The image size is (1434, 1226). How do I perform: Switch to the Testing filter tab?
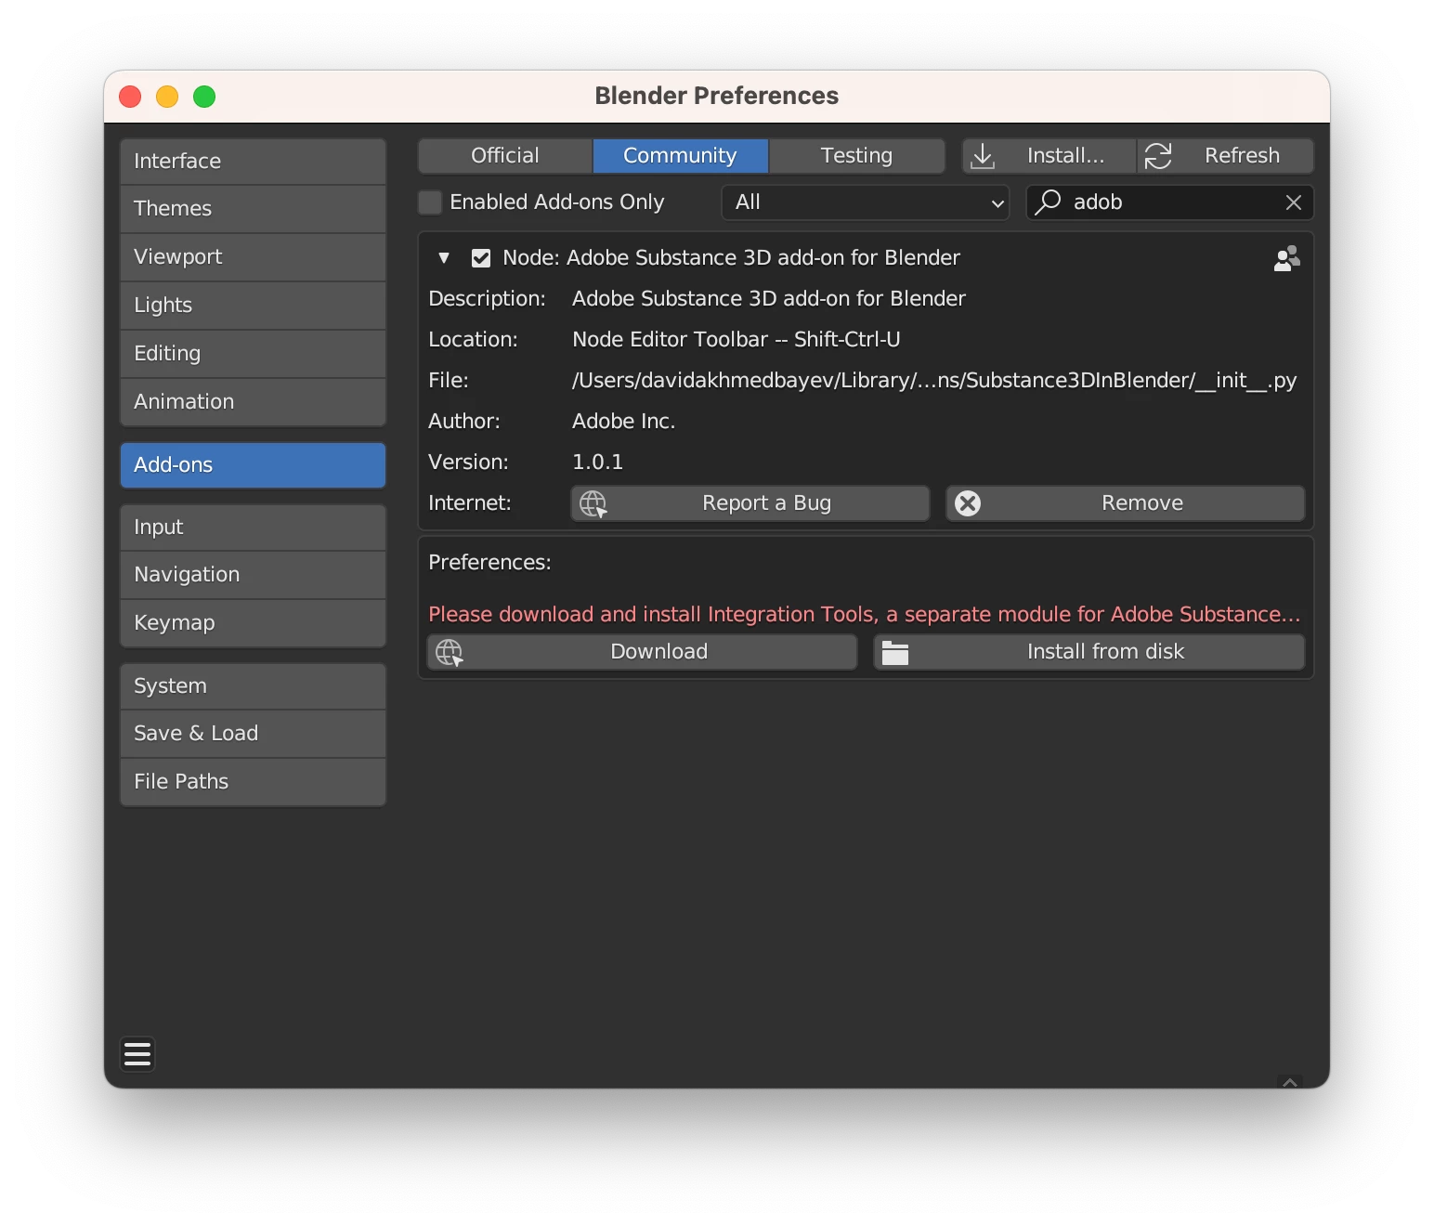pos(857,156)
